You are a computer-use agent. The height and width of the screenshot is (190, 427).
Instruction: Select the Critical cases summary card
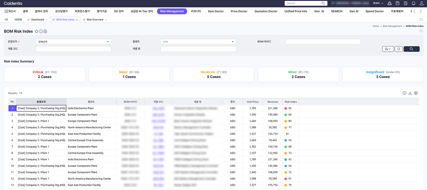point(45,75)
